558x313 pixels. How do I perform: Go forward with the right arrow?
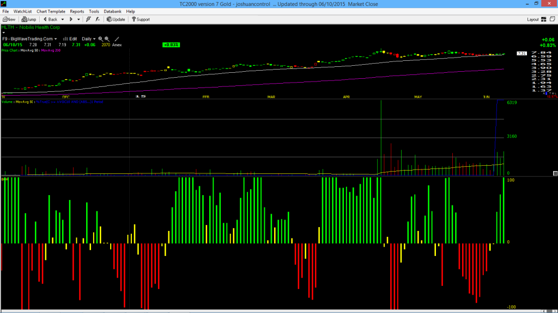(71, 19)
